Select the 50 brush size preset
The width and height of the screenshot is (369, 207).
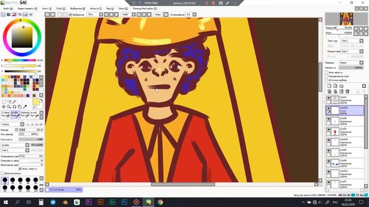tap(36, 181)
